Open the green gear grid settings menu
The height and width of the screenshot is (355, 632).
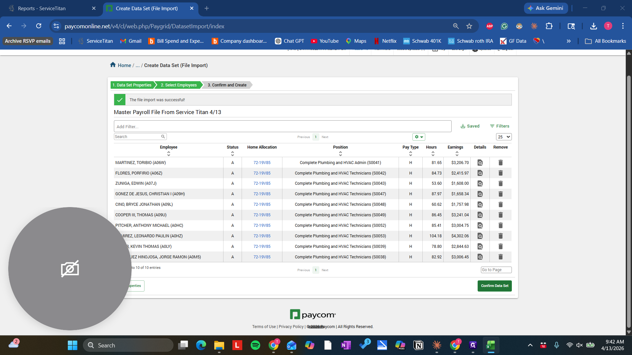[x=416, y=137]
